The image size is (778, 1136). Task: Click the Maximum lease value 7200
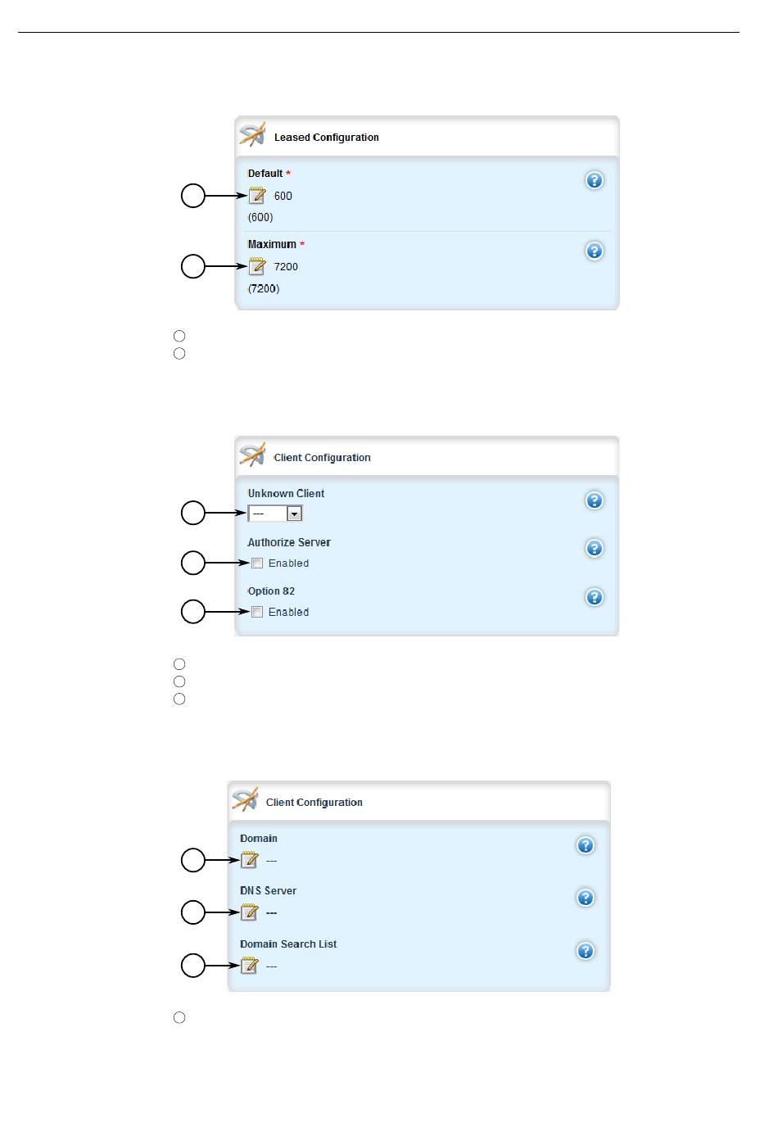[x=286, y=266]
